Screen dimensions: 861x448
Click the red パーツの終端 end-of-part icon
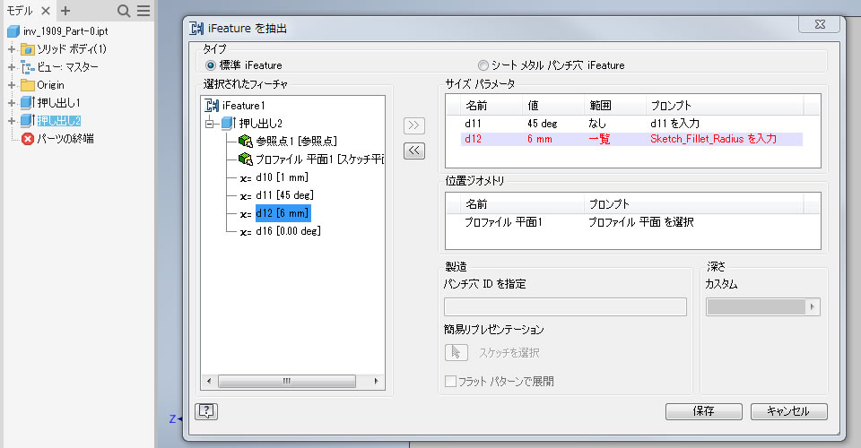pos(28,139)
